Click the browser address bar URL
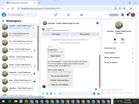Image resolution: width=139 pixels, height=104 pixels. [41, 9]
